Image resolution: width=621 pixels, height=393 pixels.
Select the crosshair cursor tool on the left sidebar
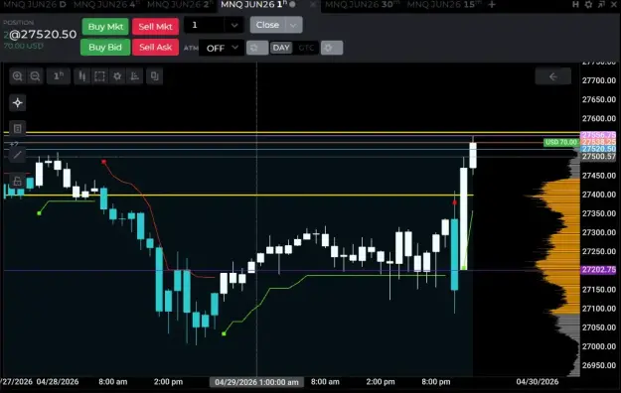[18, 103]
